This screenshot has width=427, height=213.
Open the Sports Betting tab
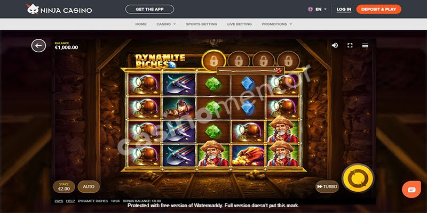(202, 24)
